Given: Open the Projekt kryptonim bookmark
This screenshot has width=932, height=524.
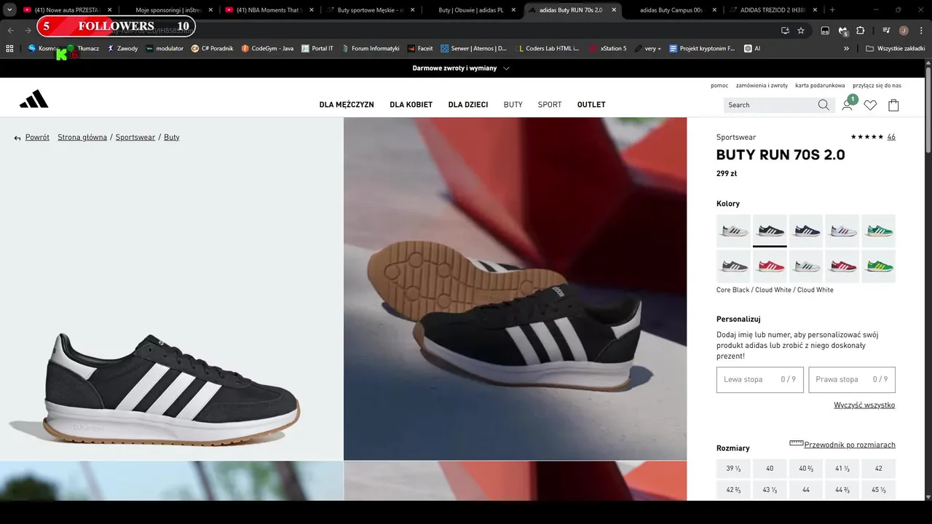Looking at the screenshot, I should pos(702,48).
